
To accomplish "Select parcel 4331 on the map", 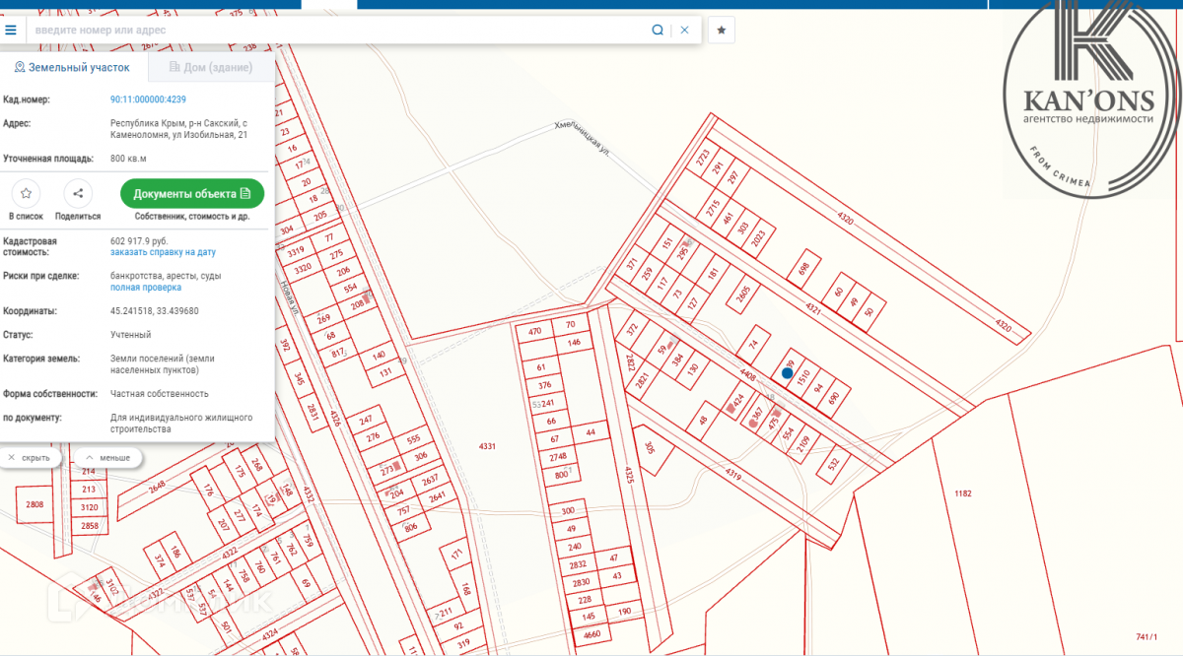I will (x=487, y=446).
